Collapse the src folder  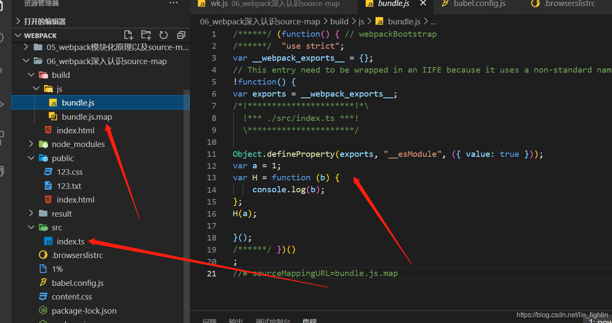click(31, 227)
